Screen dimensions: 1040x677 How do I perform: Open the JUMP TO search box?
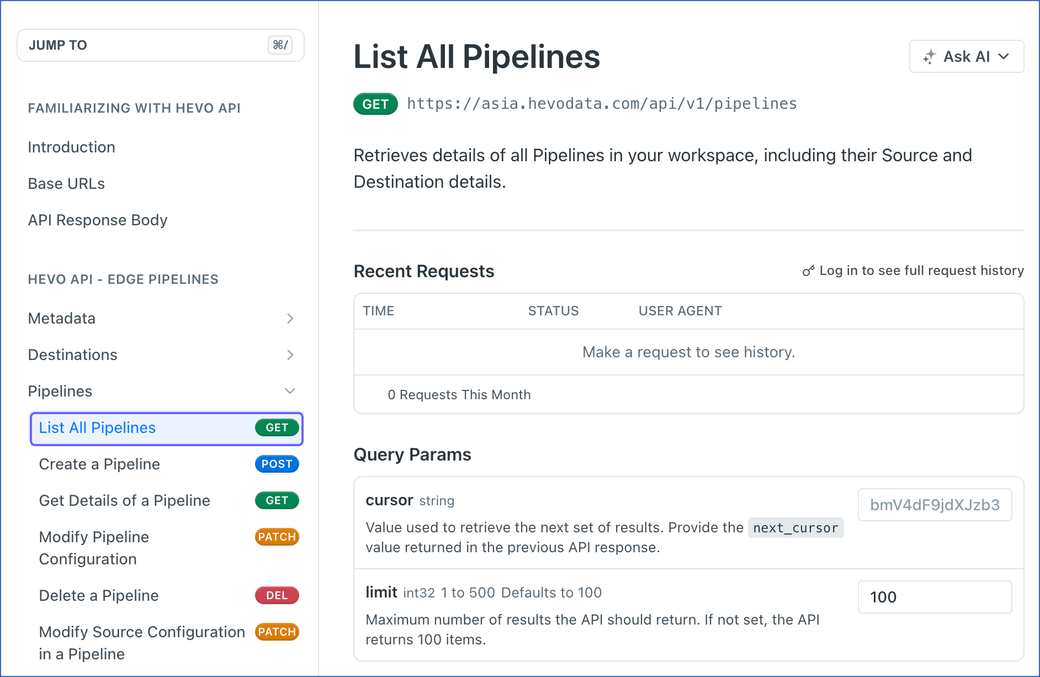click(x=161, y=45)
